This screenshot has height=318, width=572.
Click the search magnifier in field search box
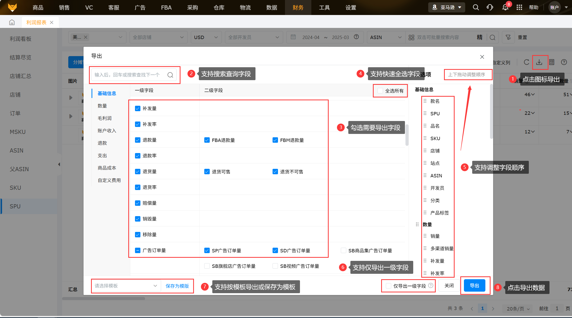tap(170, 75)
